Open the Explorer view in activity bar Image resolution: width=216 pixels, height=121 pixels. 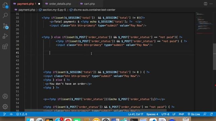[x=5, y=5]
